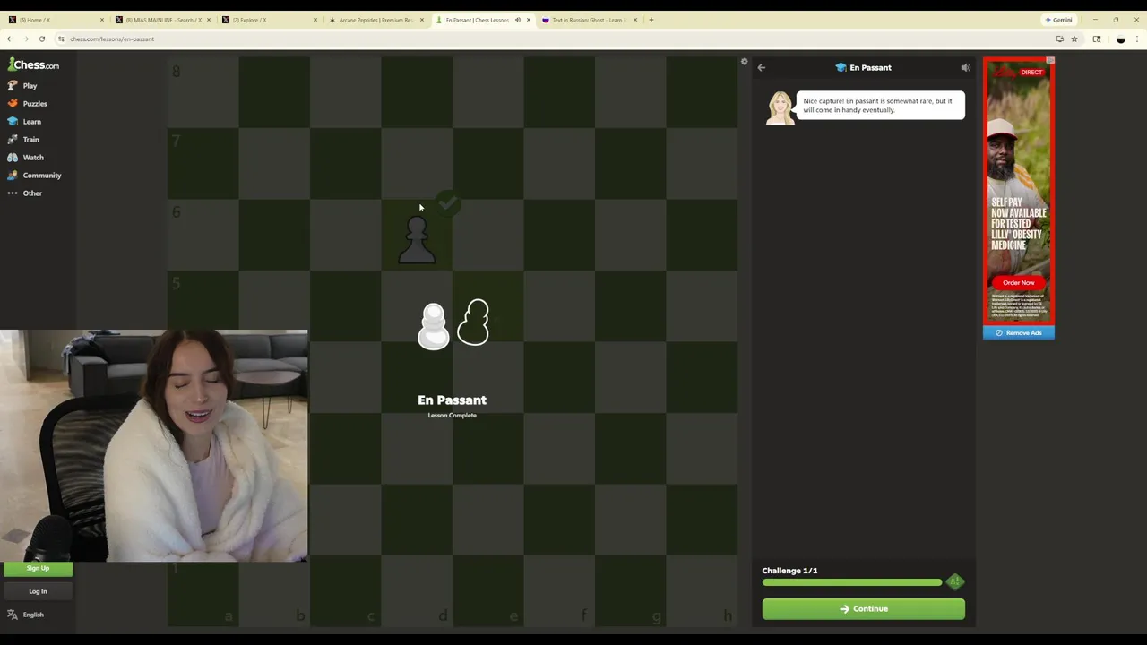Open a new browser tab
Image resolution: width=1147 pixels, height=645 pixels.
[651, 20]
